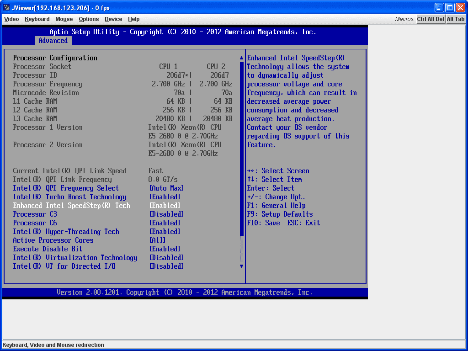Click the L3 Cache RAM label
This screenshot has width=468, height=351.
[35, 118]
